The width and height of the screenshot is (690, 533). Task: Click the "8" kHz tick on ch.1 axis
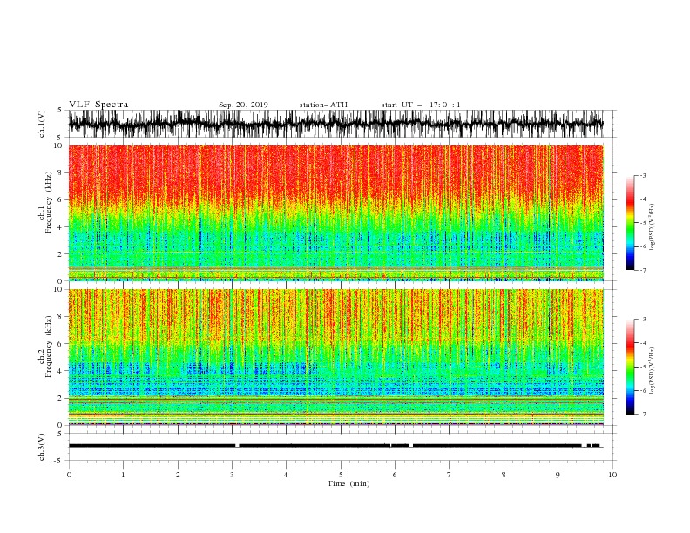click(x=61, y=172)
